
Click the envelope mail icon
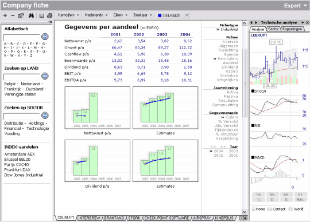(42, 15)
